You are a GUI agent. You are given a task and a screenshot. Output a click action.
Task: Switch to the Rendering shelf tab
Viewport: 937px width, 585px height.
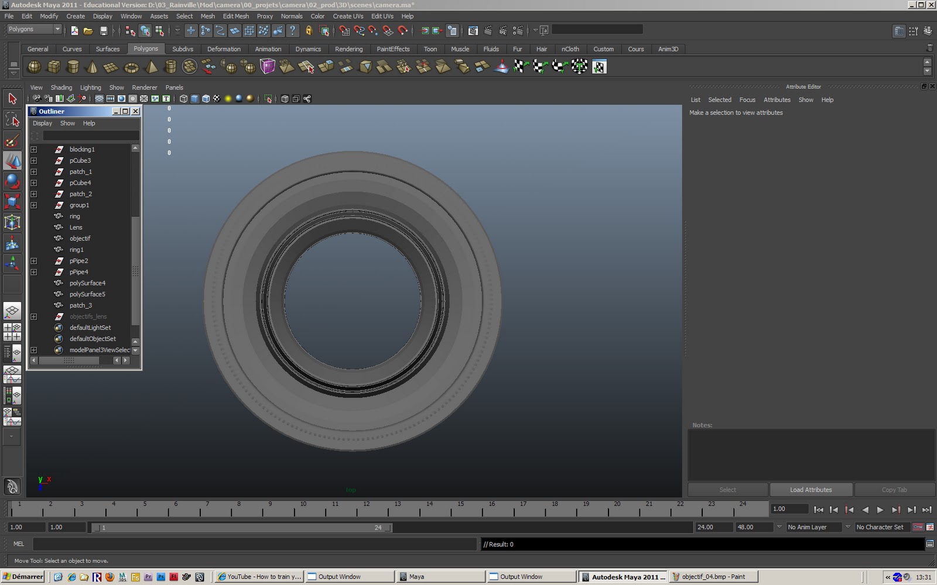pyautogui.click(x=348, y=49)
